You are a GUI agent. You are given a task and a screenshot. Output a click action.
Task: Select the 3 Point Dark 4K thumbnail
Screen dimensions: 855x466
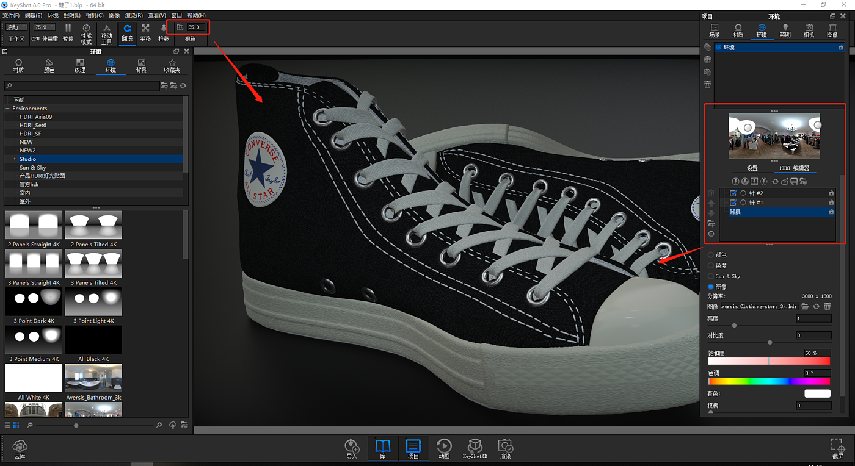pos(34,302)
